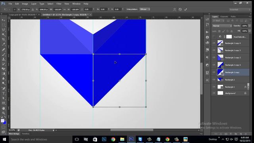
Task: Select the Rectangle 2 copy 3 layer name
Action: (x=233, y=50)
